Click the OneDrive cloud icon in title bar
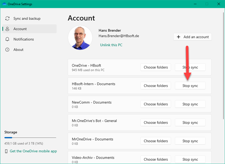This screenshot has height=164, width=225. [4, 4]
